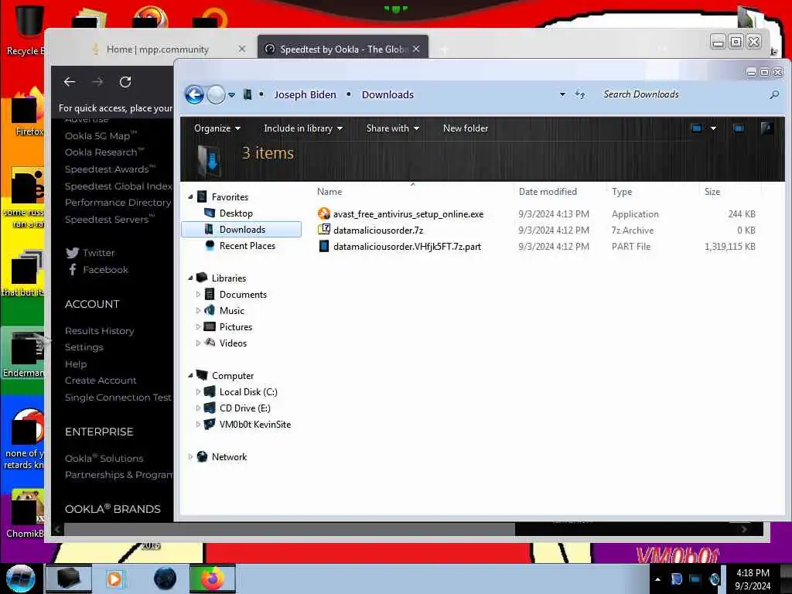Click the Windows Start orb
The width and height of the screenshot is (792, 594).
tap(21, 579)
